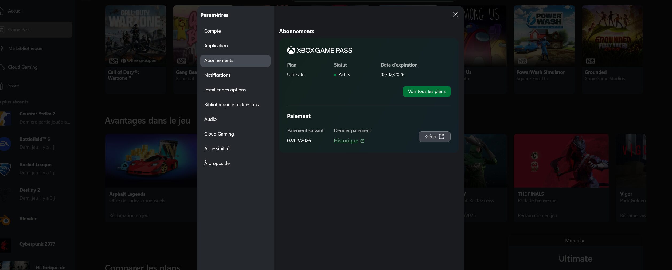
Task: Open the Historique payment link
Action: click(x=346, y=141)
